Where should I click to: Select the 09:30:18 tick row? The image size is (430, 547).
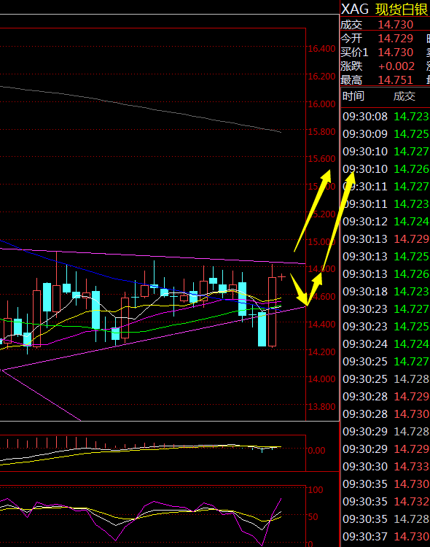[386, 292]
